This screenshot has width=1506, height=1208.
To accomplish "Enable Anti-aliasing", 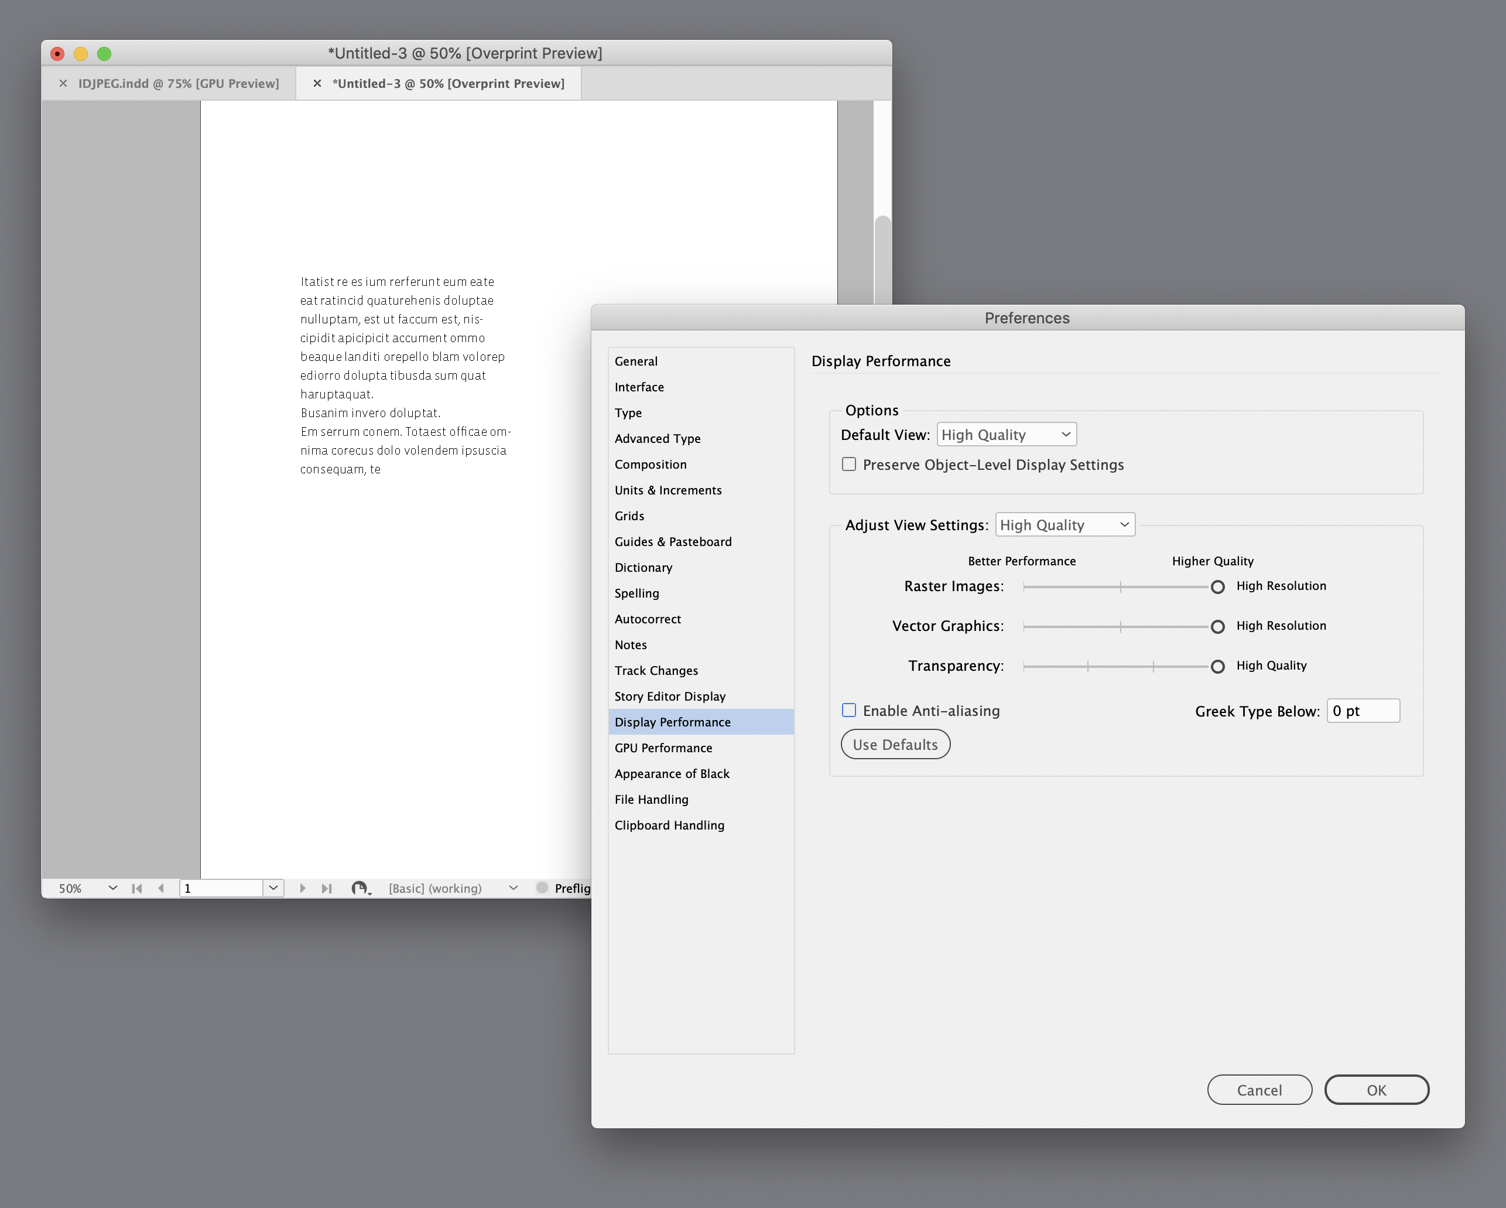I will [x=848, y=710].
